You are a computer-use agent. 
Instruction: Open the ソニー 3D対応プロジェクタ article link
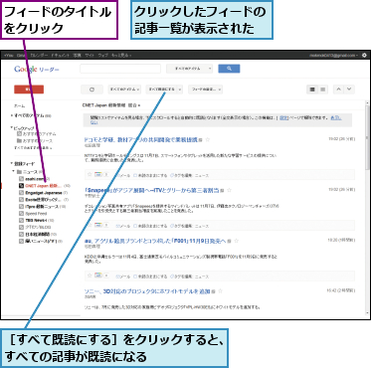[147, 291]
